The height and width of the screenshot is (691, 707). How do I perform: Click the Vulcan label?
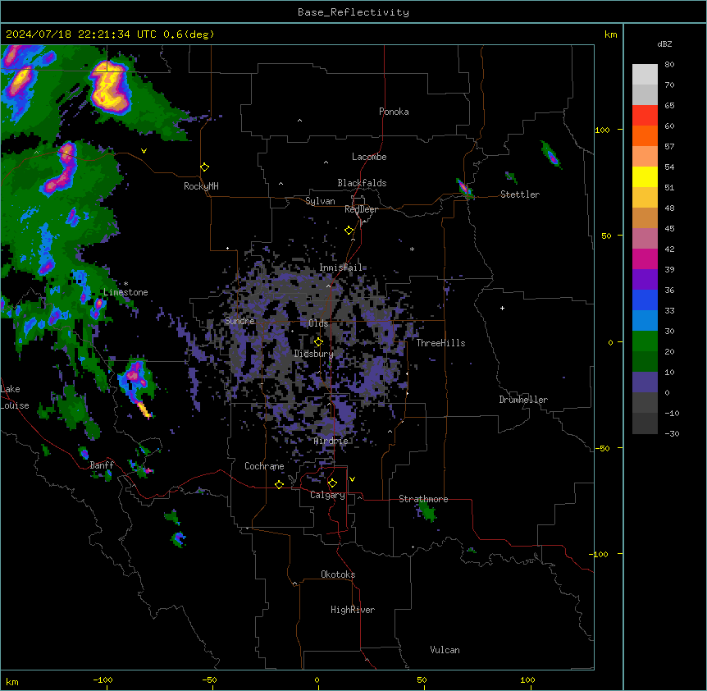(445, 650)
